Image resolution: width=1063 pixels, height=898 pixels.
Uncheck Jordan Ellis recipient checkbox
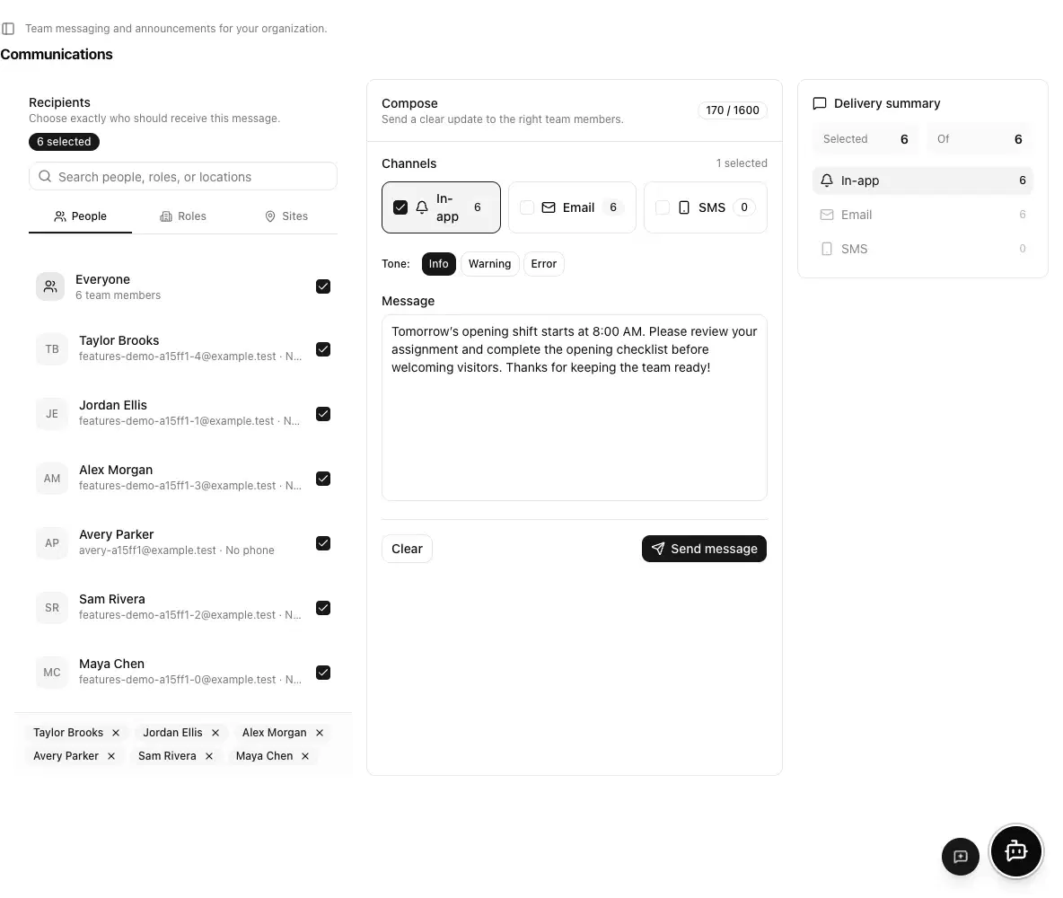point(323,414)
